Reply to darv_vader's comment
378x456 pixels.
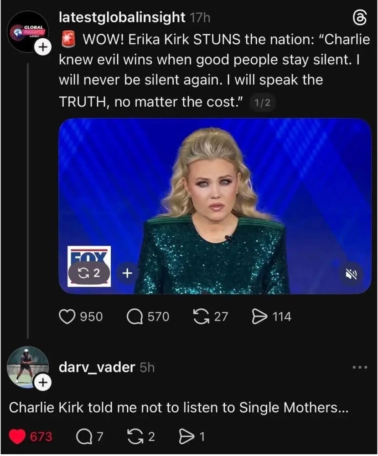89,437
